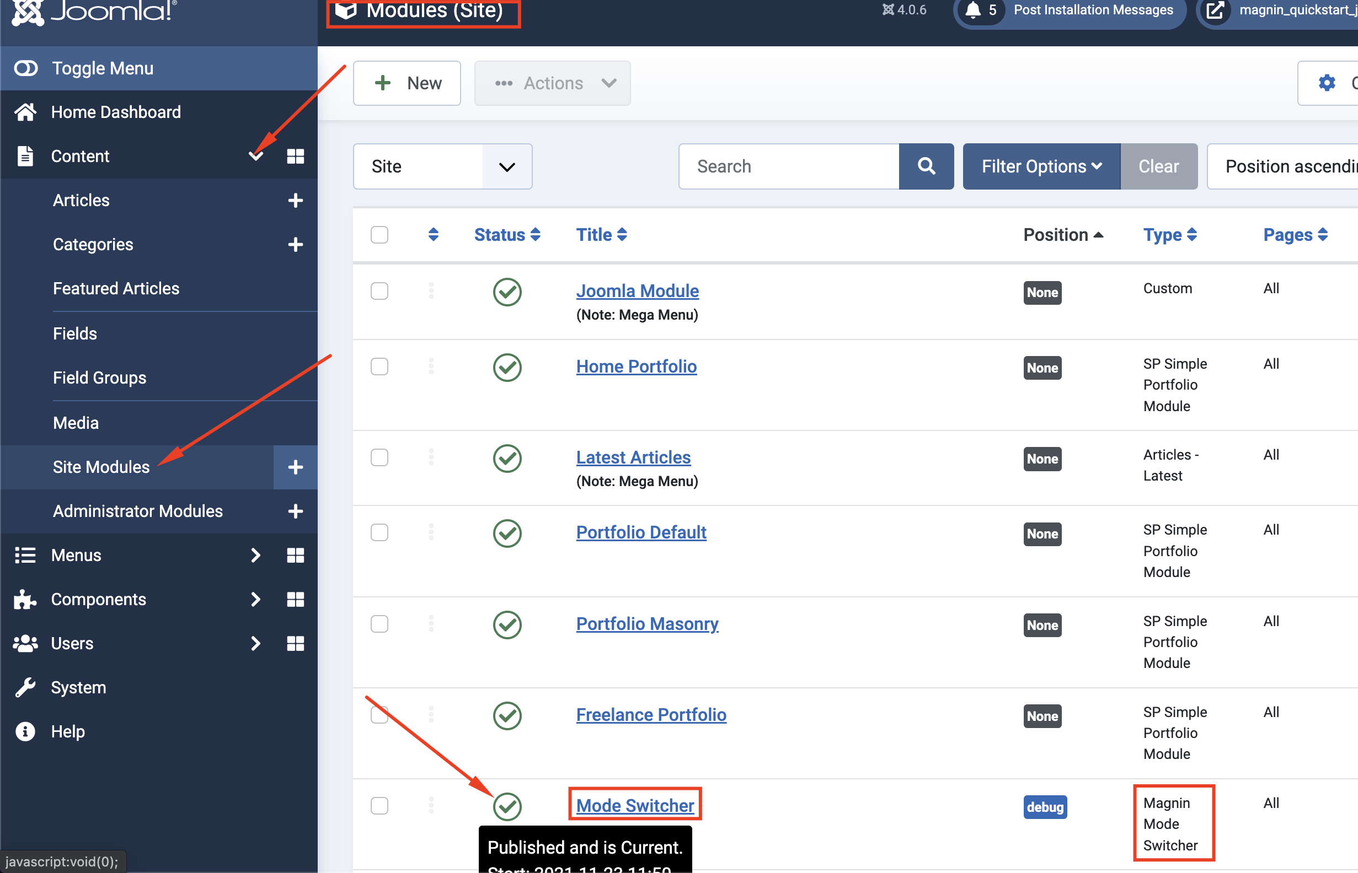The image size is (1358, 873).
Task: Click the plus icon beside Administrator Modules
Action: [295, 511]
